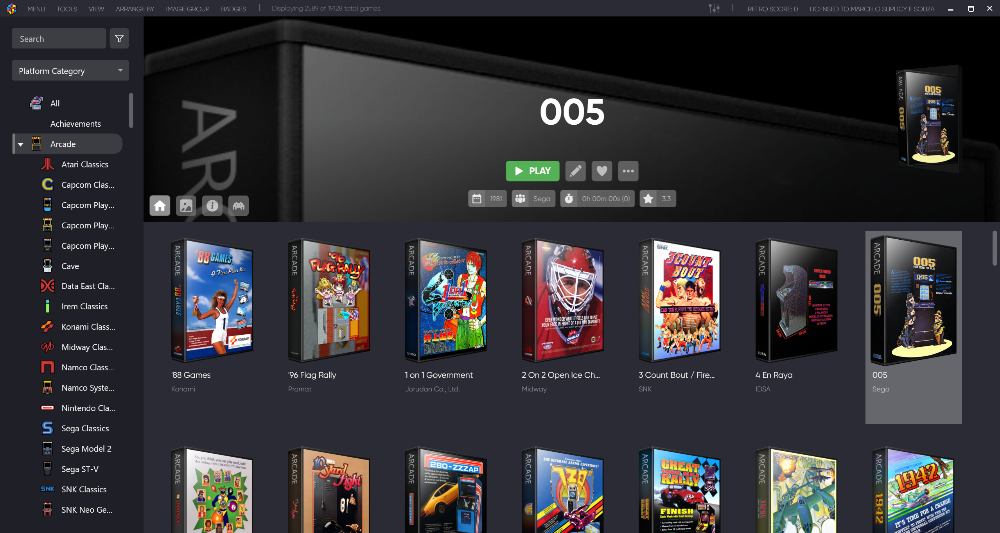The height and width of the screenshot is (533, 1000).
Task: Click the game controller invader icon button
Action: click(x=239, y=206)
